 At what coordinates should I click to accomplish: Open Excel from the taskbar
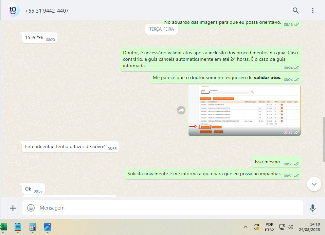[x=3, y=227]
